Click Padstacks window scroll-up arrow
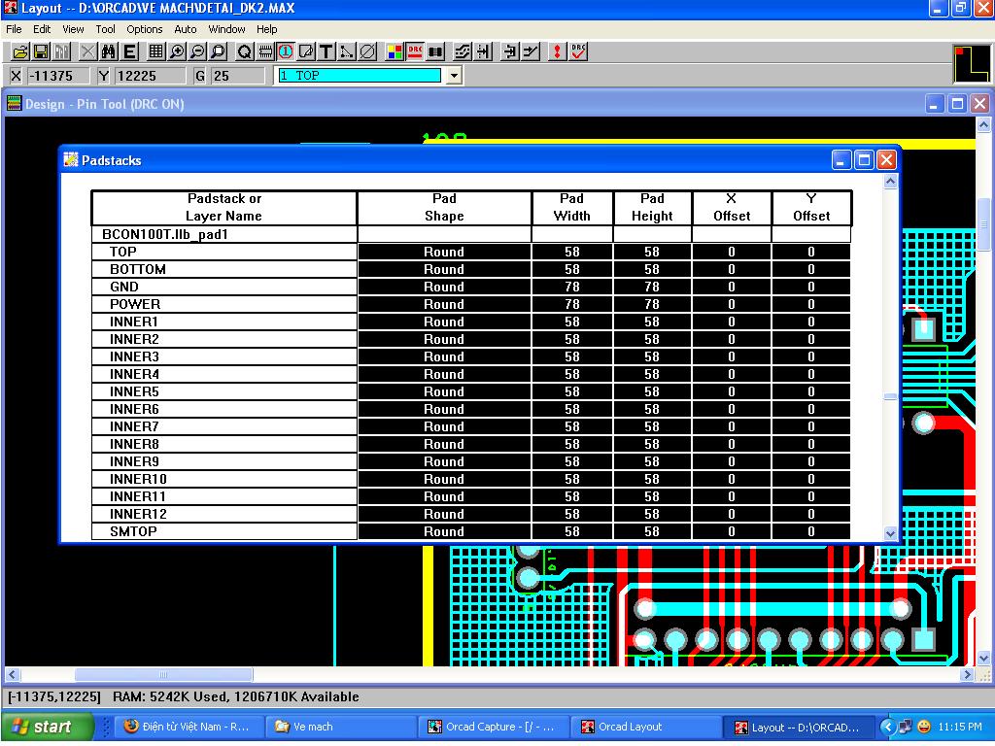Image resolution: width=995 pixels, height=746 pixels. (x=890, y=182)
